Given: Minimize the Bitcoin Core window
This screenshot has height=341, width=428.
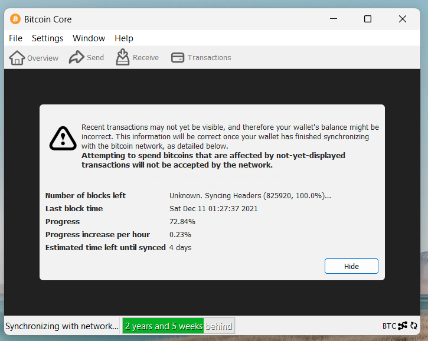Looking at the screenshot, I should (x=334, y=19).
